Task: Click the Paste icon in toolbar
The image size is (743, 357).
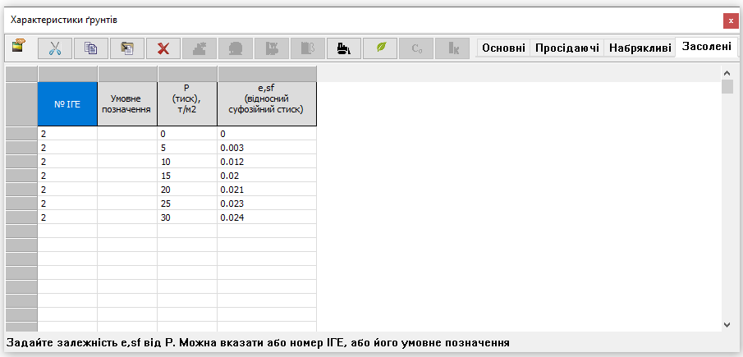Action: coord(127,48)
